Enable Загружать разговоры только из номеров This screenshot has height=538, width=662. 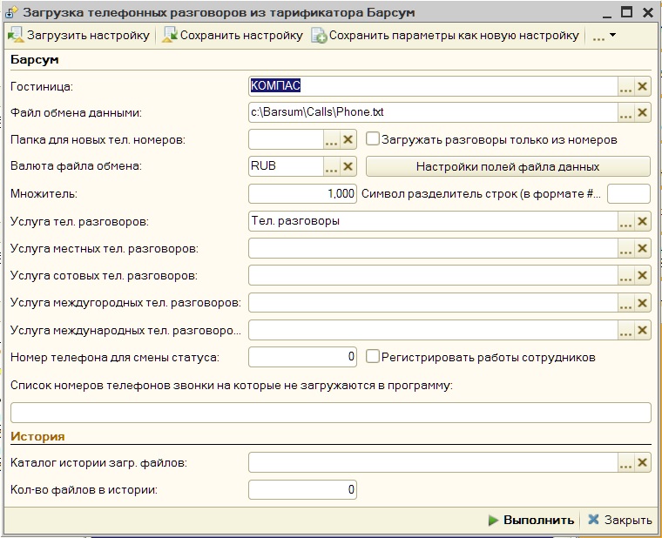coord(373,138)
